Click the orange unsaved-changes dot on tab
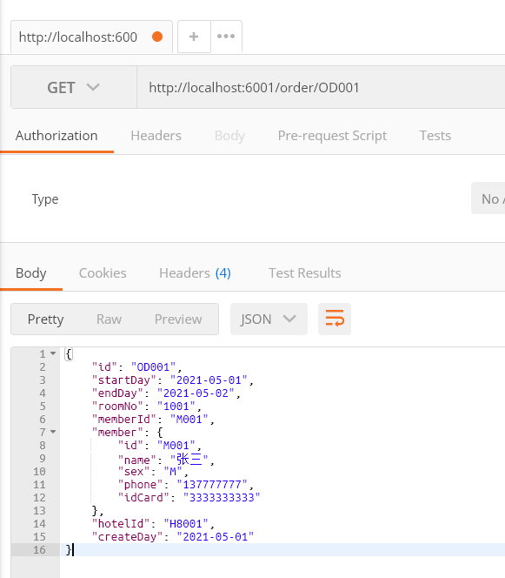Viewport: 505px width, 578px height. click(x=157, y=37)
